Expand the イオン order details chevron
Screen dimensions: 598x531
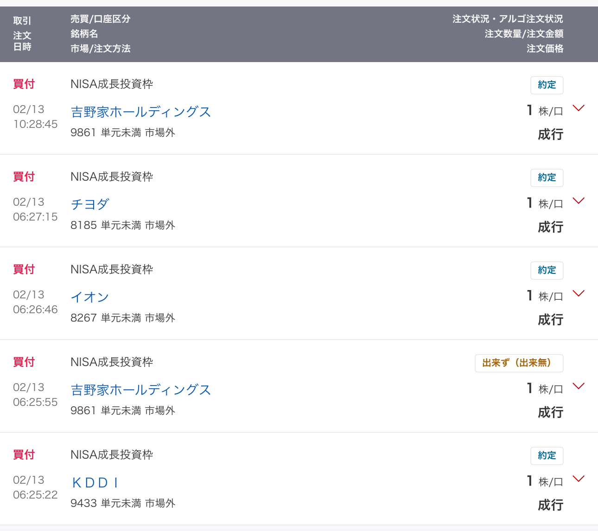click(x=578, y=293)
